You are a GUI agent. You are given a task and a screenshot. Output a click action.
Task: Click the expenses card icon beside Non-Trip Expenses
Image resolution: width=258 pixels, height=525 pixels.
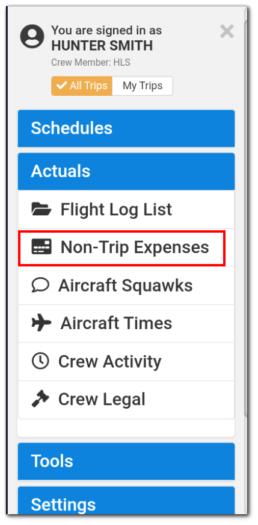[41, 247]
